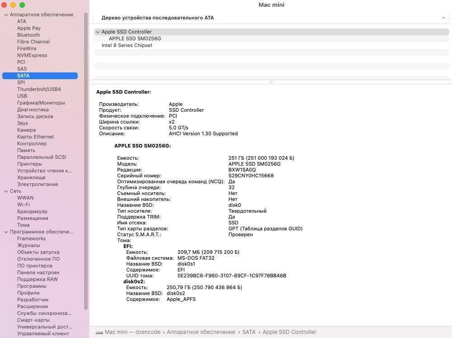Select Thunderbolt/USB4 sidebar item
The height and width of the screenshot is (338, 452).
point(39,89)
